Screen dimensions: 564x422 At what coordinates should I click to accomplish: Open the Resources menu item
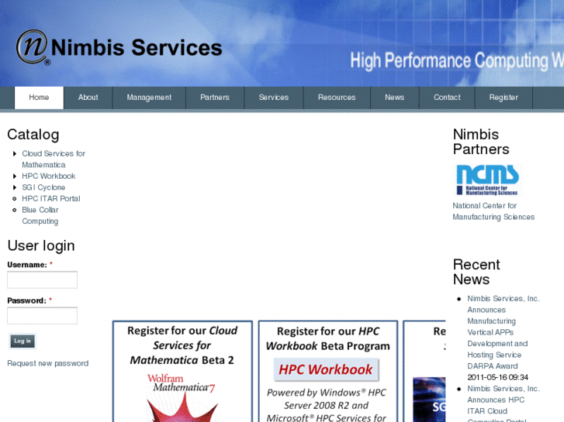point(337,98)
